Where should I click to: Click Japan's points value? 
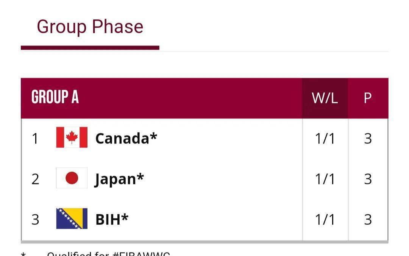[x=368, y=179]
